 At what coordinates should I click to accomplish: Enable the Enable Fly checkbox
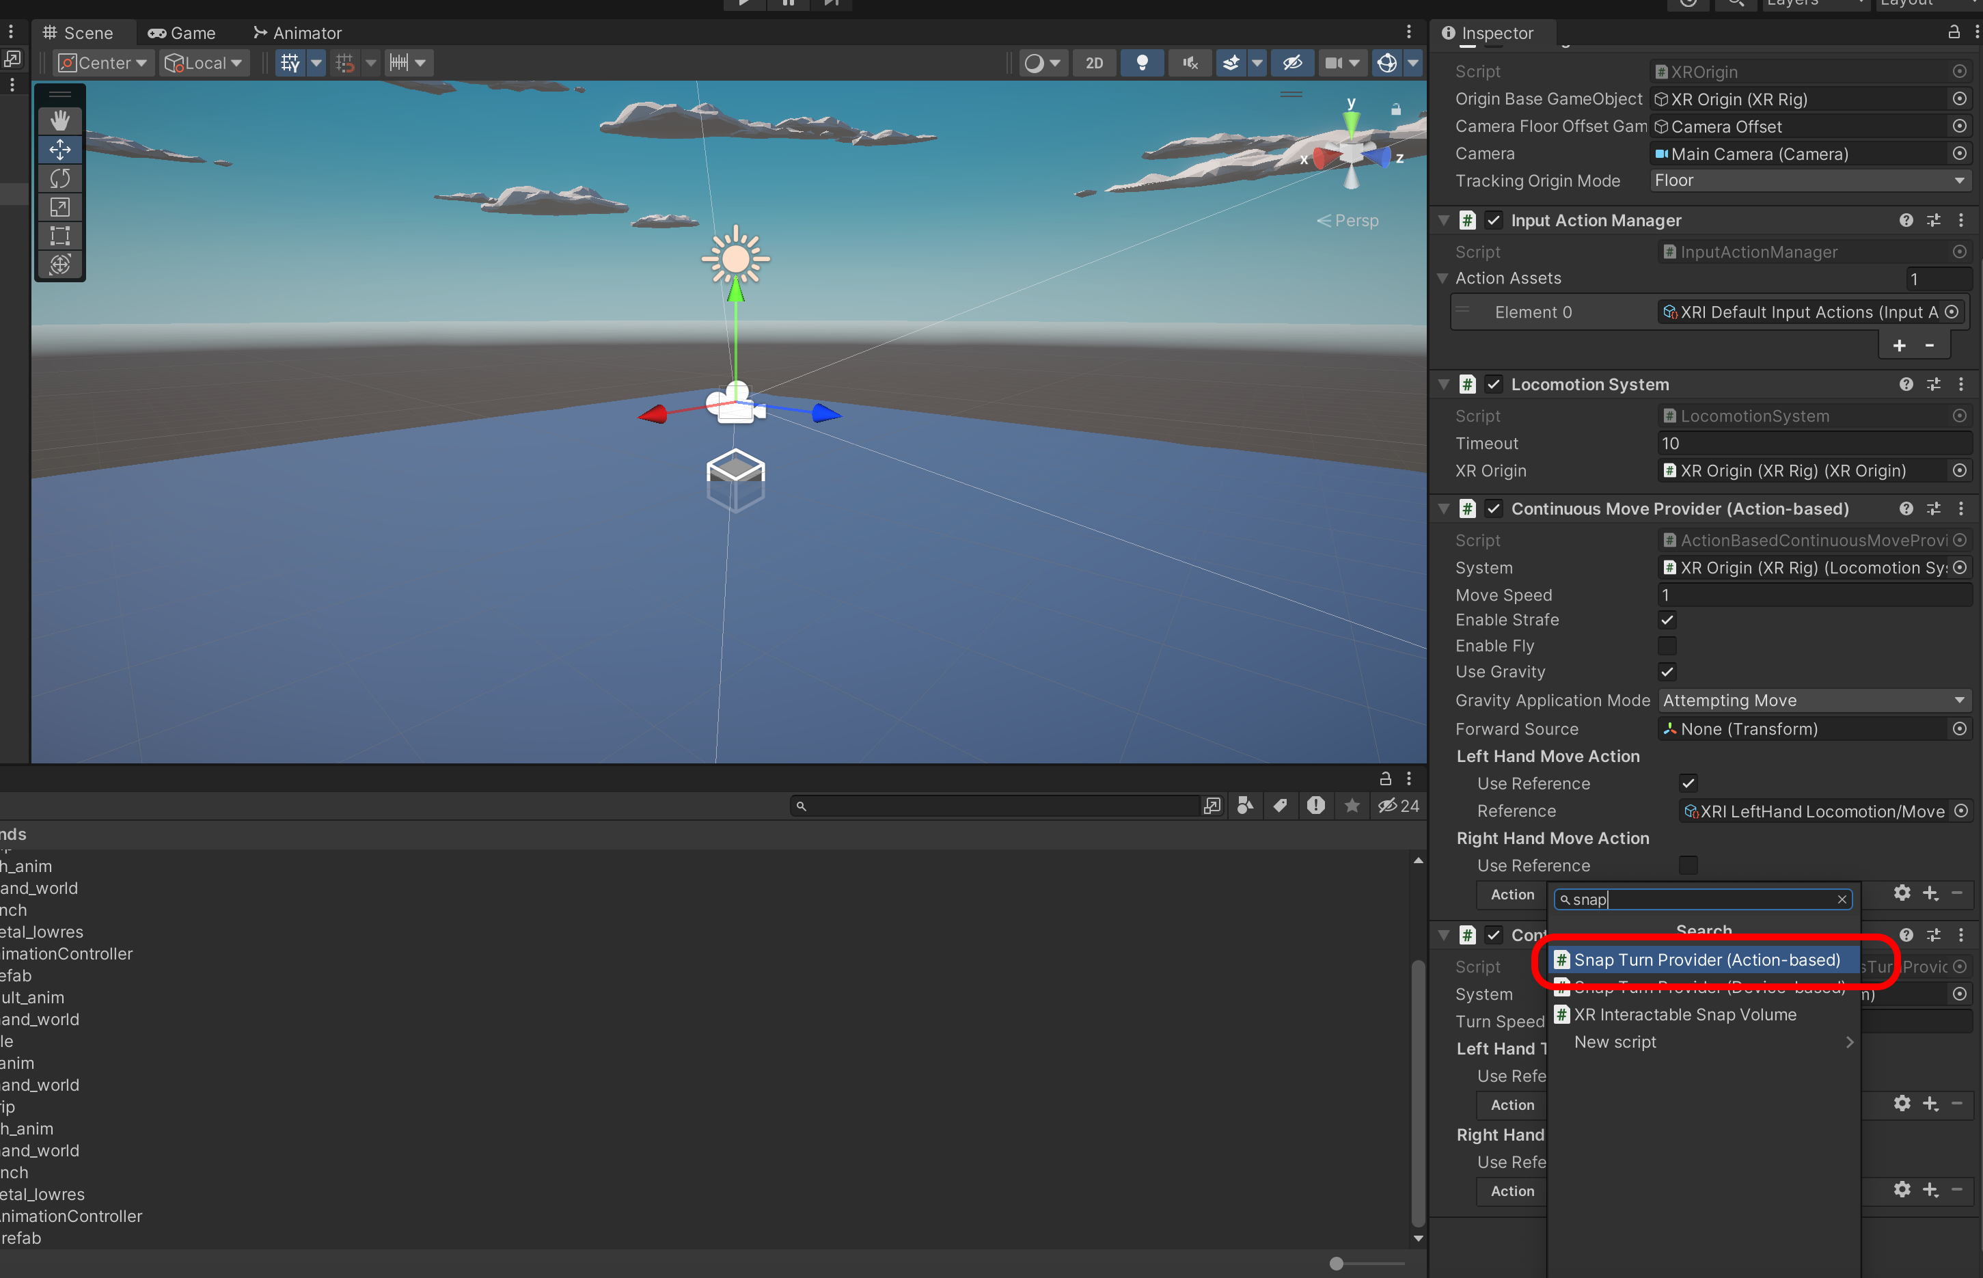tap(1667, 646)
